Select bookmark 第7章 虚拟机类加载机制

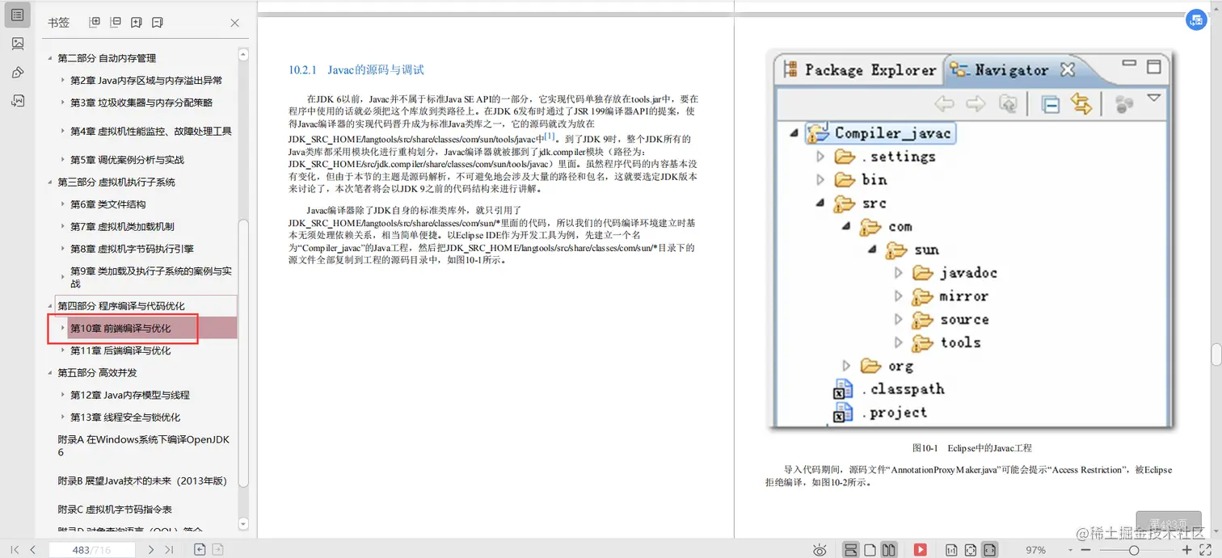pyautogui.click(x=122, y=227)
